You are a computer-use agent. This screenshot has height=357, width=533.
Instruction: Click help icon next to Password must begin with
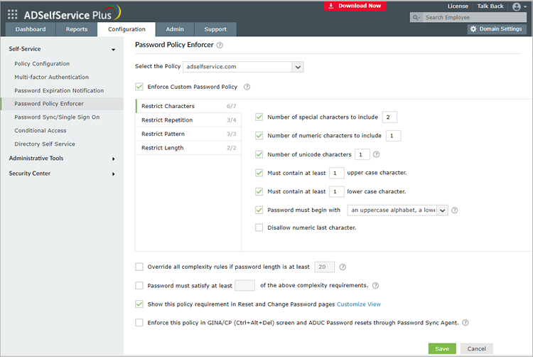tap(455, 211)
